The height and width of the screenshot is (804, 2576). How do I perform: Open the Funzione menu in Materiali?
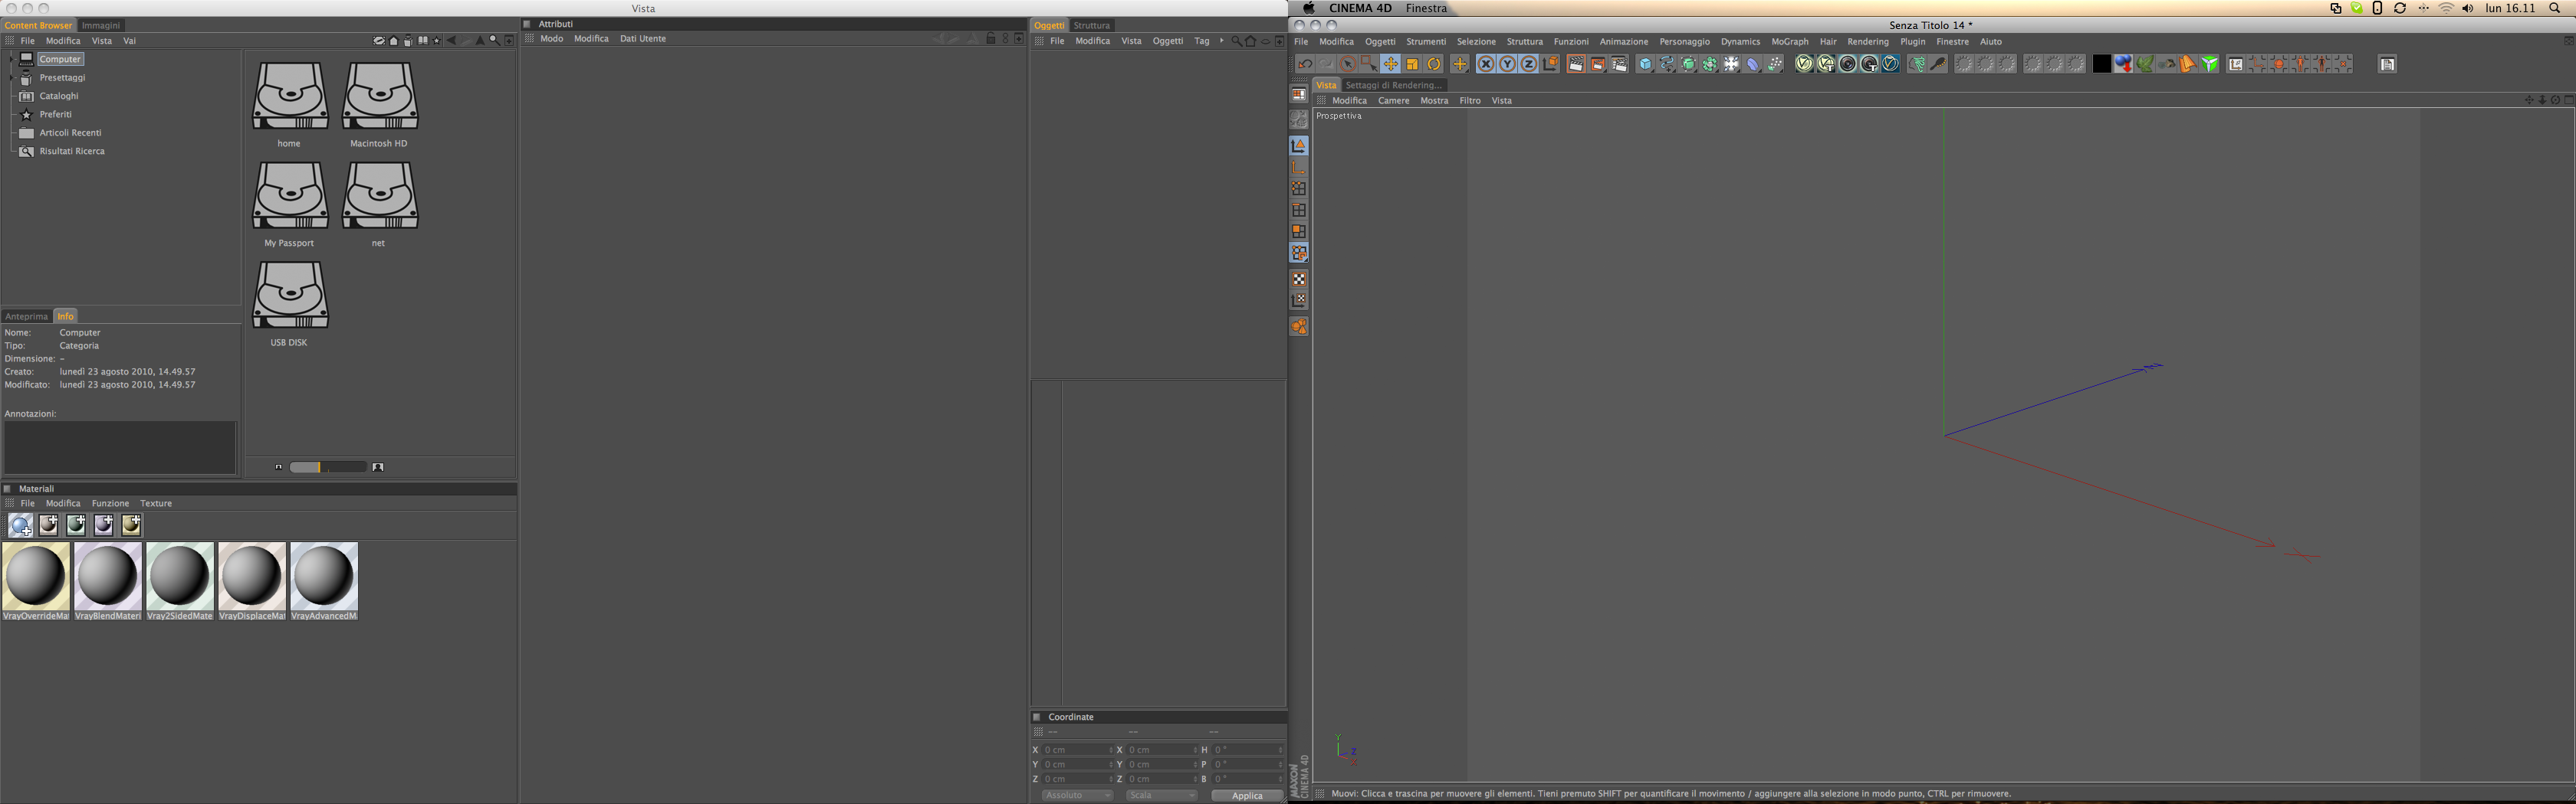(110, 503)
